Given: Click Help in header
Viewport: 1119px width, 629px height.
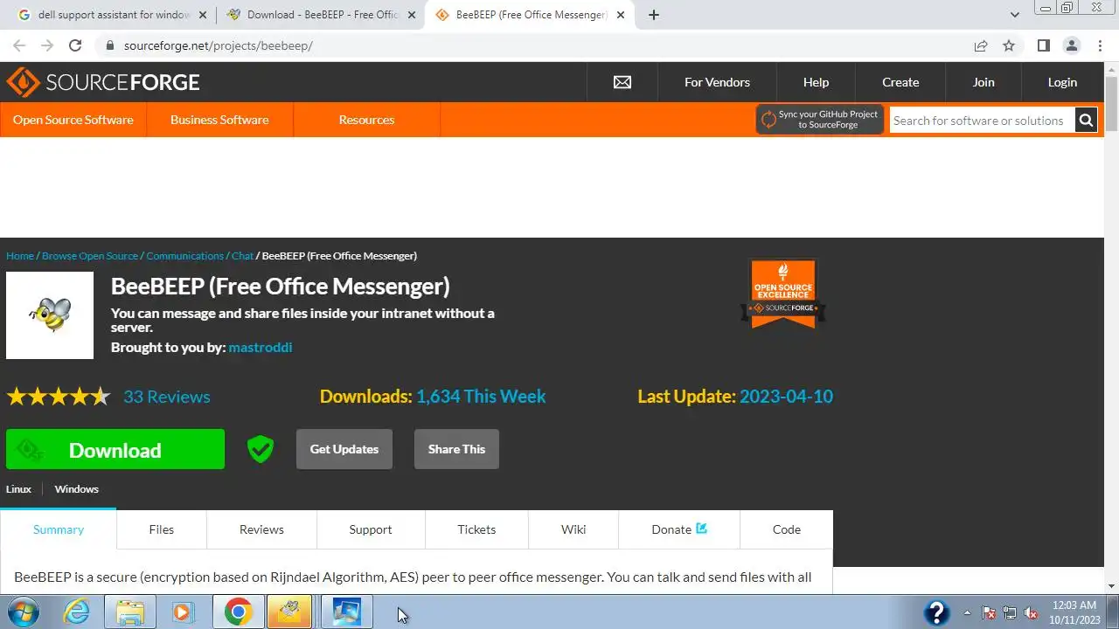Looking at the screenshot, I should tap(816, 82).
